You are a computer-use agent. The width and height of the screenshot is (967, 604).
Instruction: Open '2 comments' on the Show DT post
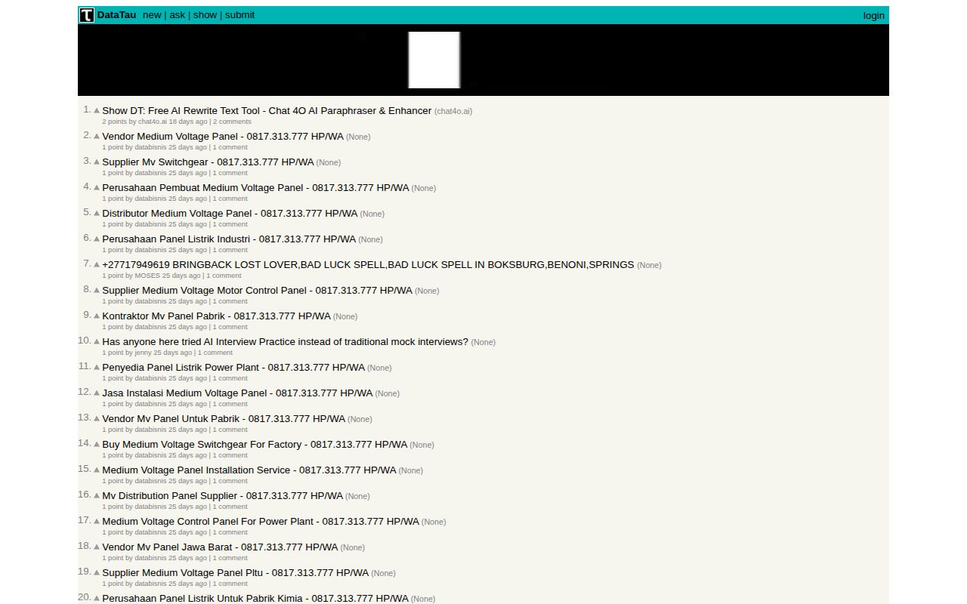(x=232, y=121)
